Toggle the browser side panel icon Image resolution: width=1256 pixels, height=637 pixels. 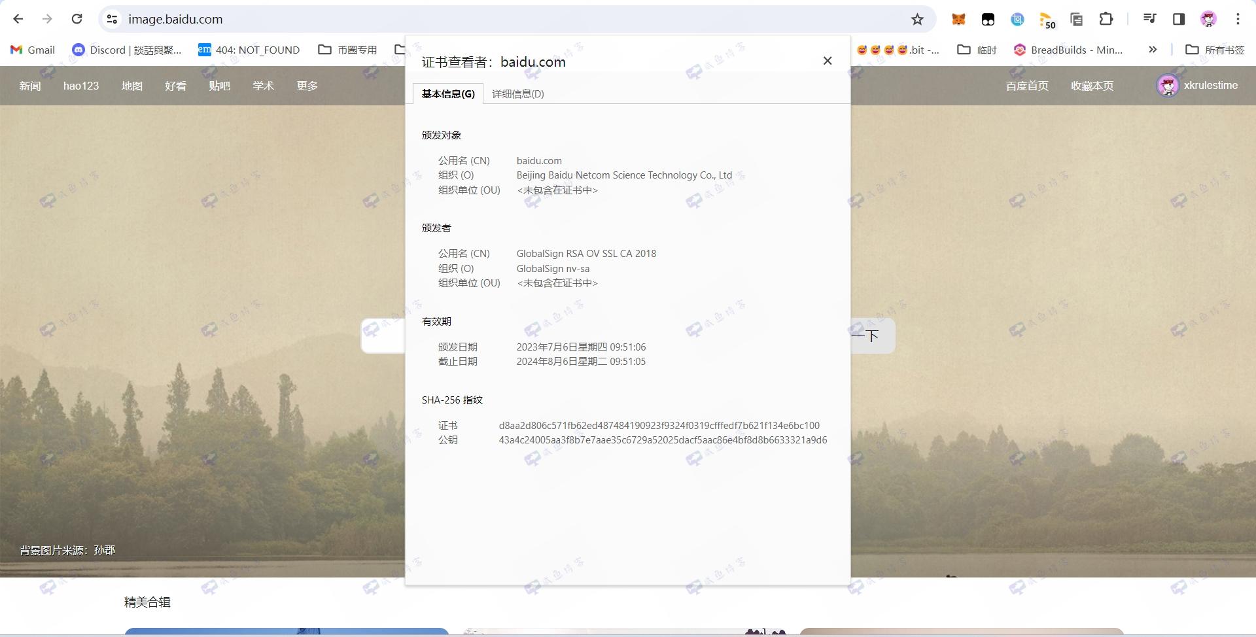coord(1179,19)
